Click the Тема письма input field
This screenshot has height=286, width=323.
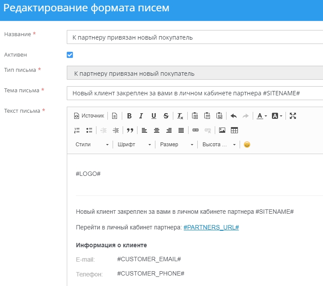click(195, 94)
